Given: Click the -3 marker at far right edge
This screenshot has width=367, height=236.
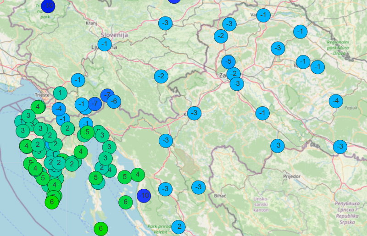Looking at the screenshot, I should click(339, 147).
